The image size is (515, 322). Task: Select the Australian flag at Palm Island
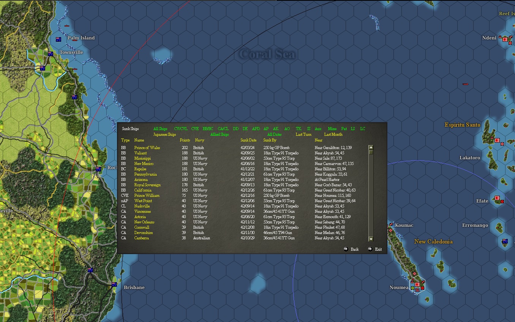point(58,39)
